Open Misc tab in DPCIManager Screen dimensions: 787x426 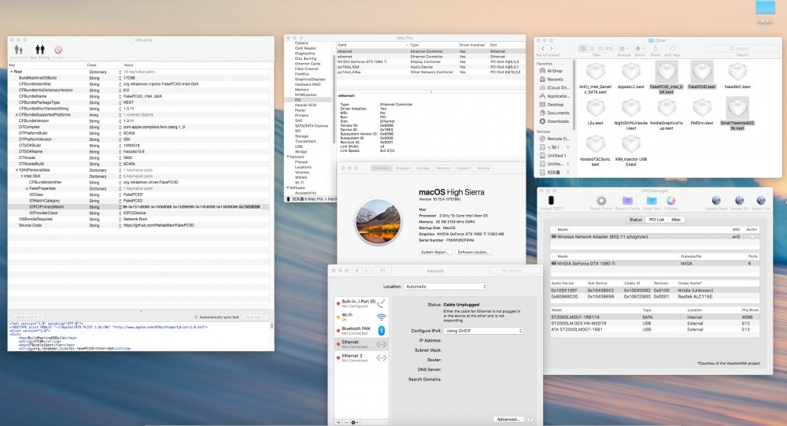click(676, 220)
